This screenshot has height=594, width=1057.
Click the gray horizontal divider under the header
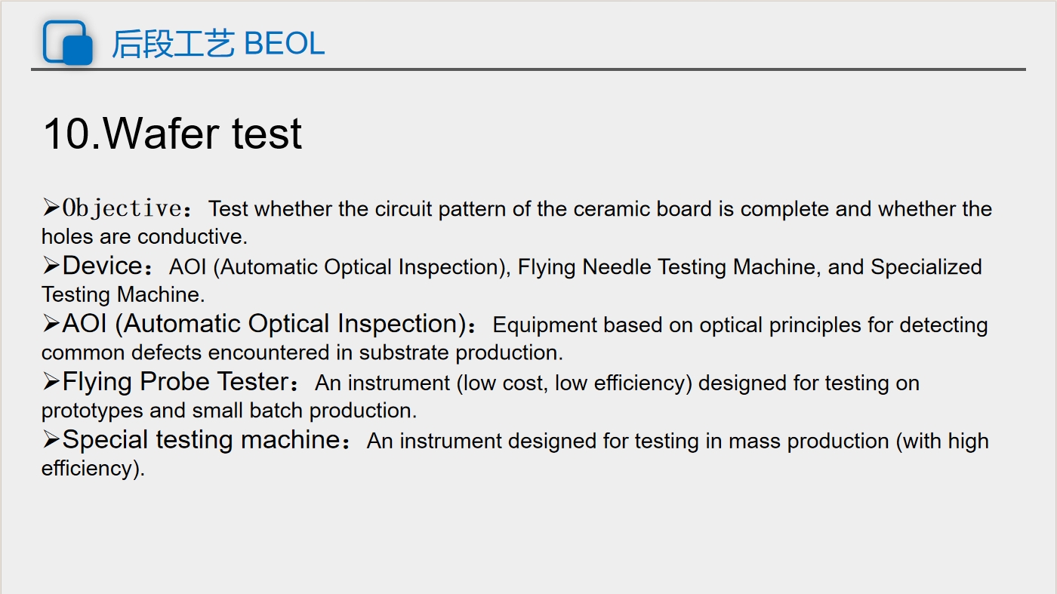528,69
